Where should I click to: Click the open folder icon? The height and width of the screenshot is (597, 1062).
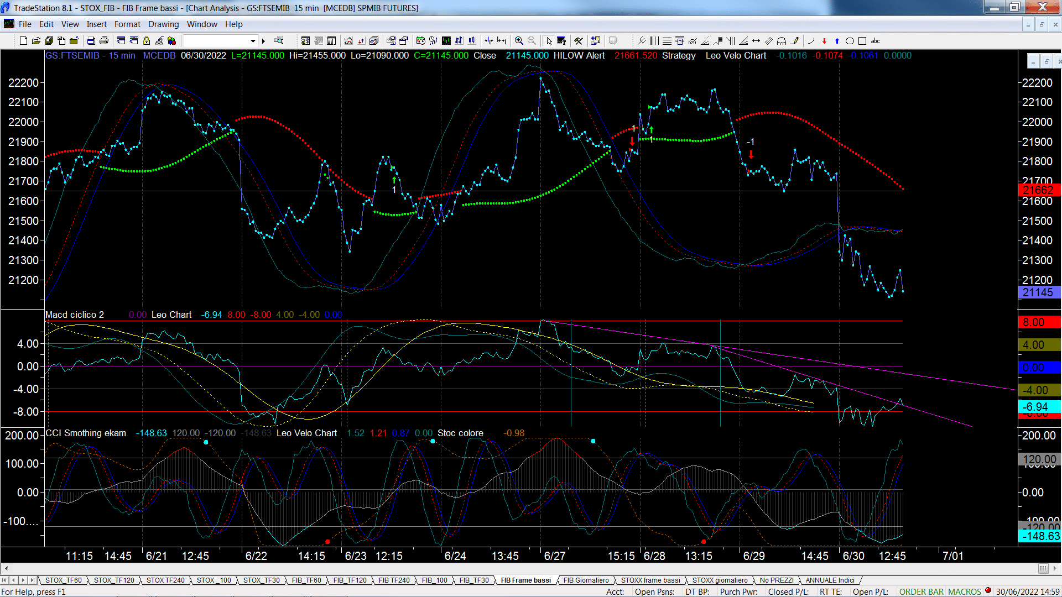pos(36,41)
